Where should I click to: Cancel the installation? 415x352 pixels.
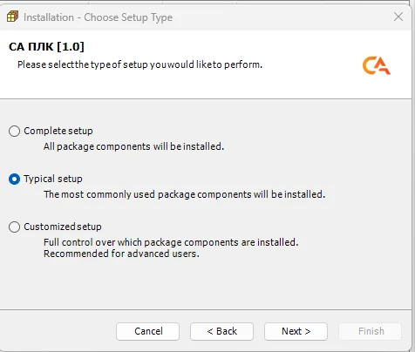pos(148,331)
